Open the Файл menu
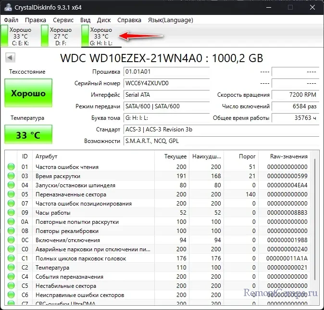Image resolution: width=324 pixels, height=310 pixels. (11, 20)
